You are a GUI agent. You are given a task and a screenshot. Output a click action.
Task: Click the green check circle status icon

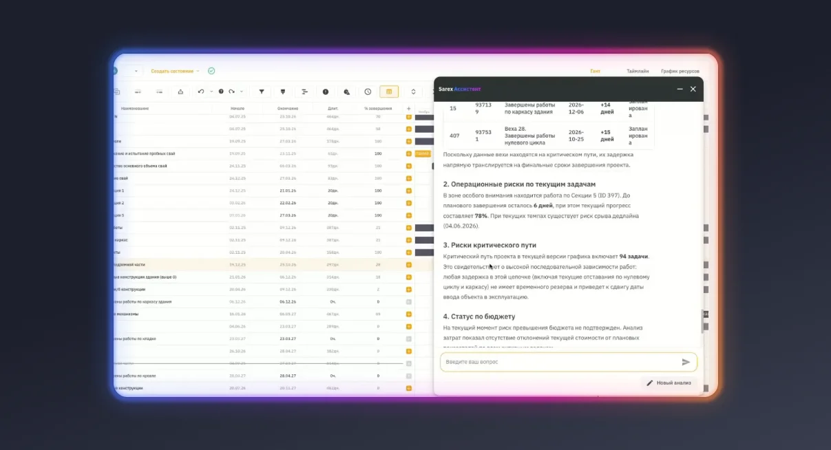click(x=211, y=71)
